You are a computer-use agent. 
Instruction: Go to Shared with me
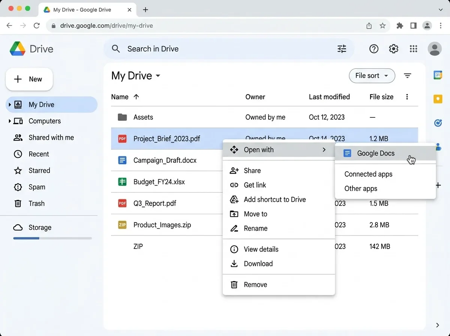pyautogui.click(x=51, y=138)
